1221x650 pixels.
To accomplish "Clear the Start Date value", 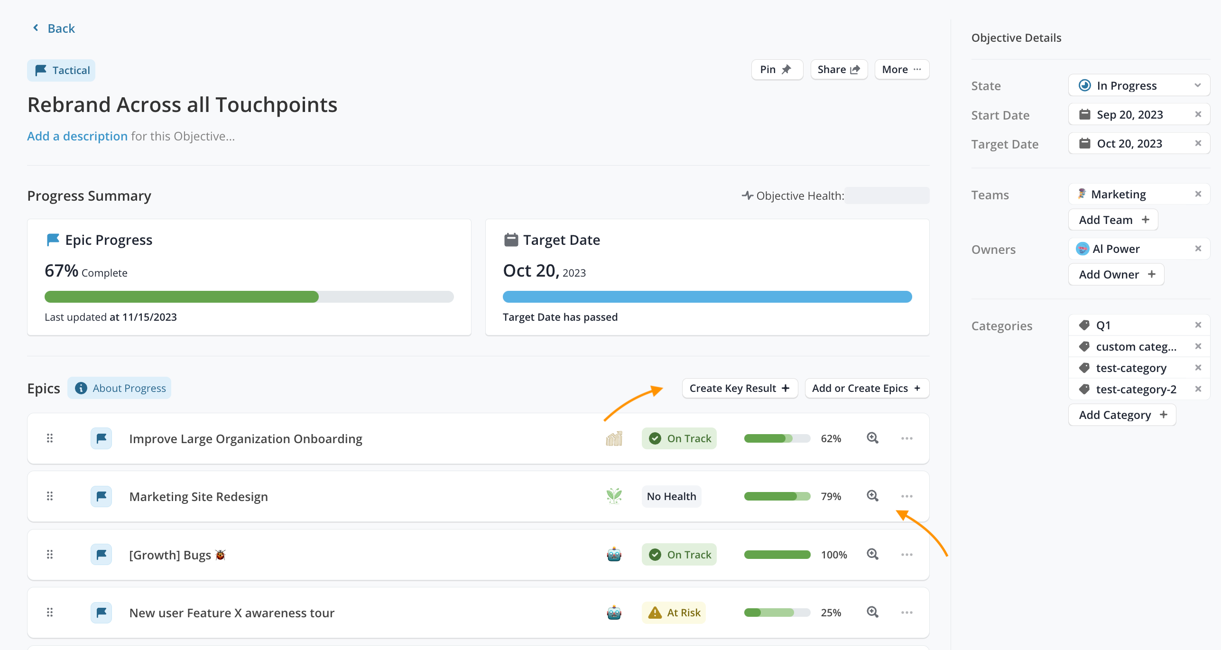I will 1198,114.
